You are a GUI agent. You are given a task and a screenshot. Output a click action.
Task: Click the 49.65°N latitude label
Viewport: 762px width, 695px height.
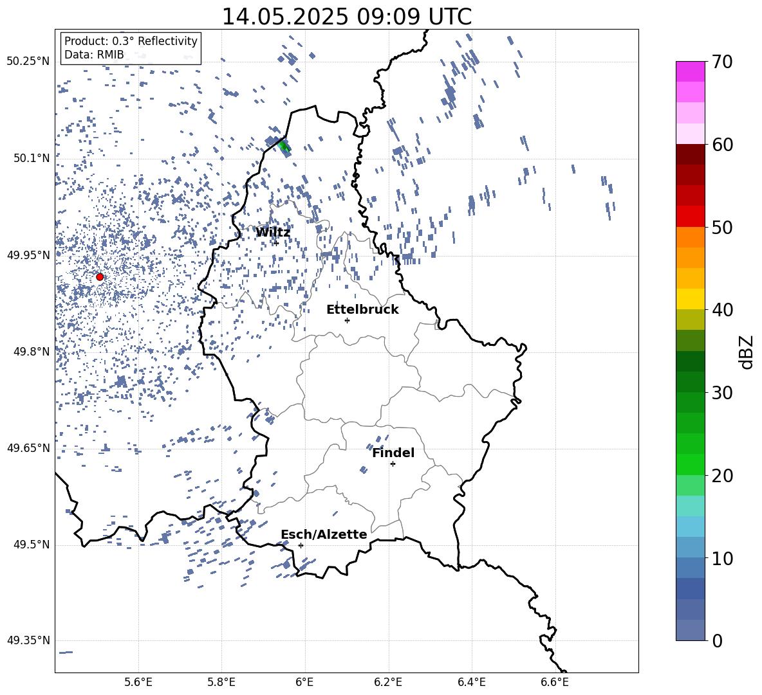click(x=28, y=448)
